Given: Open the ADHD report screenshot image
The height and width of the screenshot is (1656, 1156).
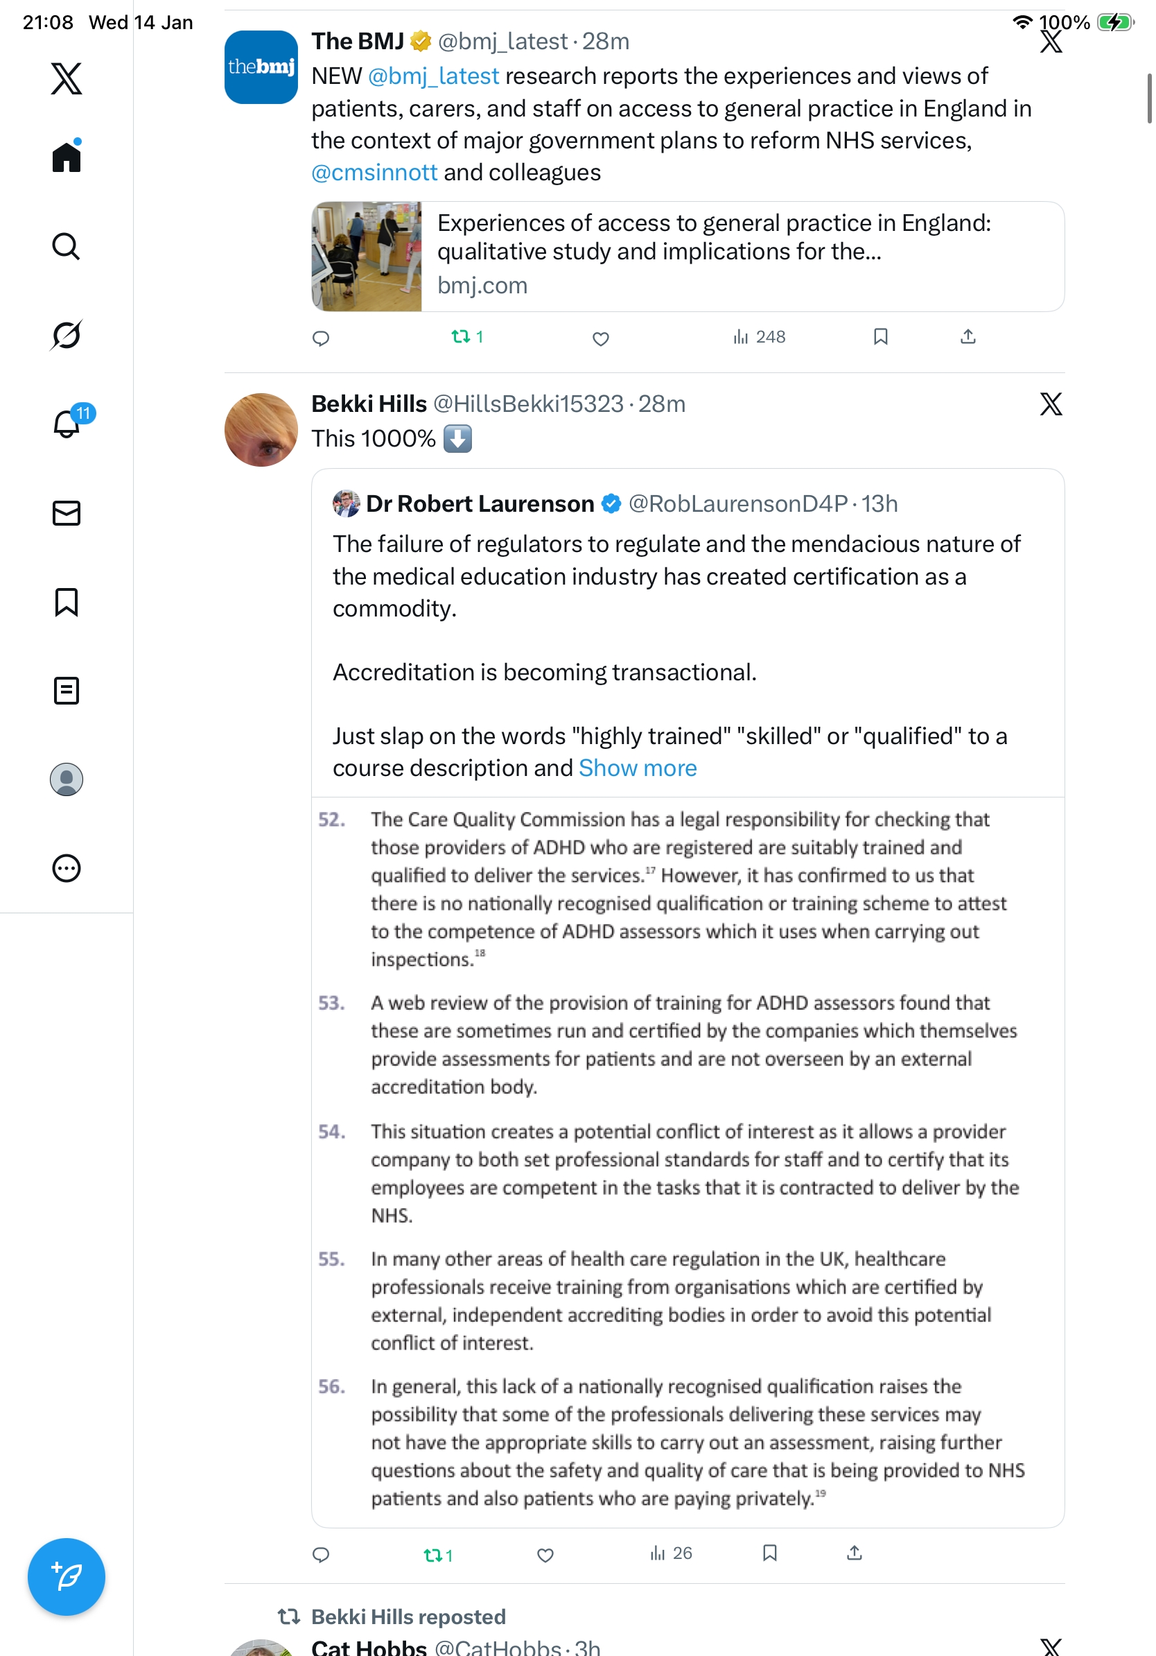Looking at the screenshot, I should coord(687,1160).
